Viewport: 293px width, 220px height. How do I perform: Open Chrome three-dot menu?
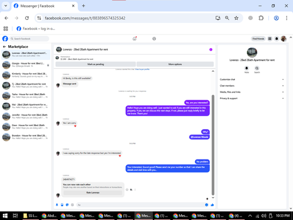tap(287, 18)
